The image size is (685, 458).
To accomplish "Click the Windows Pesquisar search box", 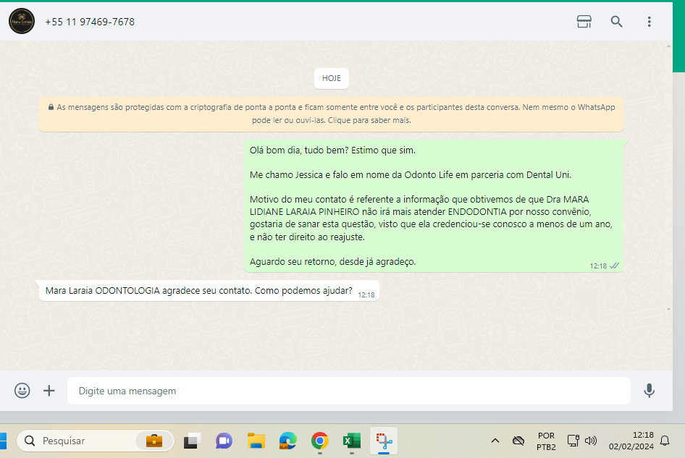I will coord(96,441).
